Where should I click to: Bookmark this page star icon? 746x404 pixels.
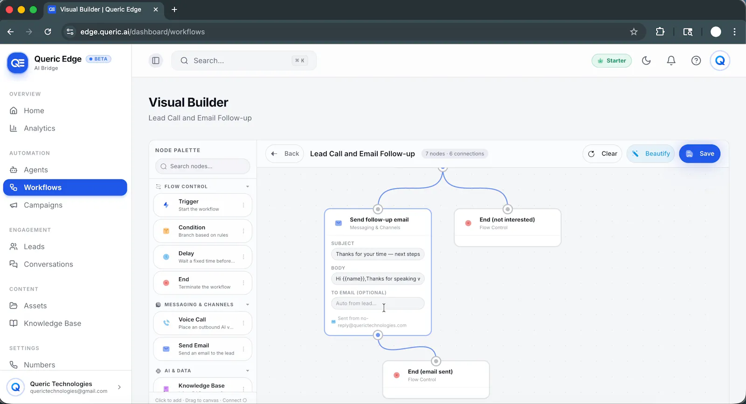pyautogui.click(x=634, y=32)
